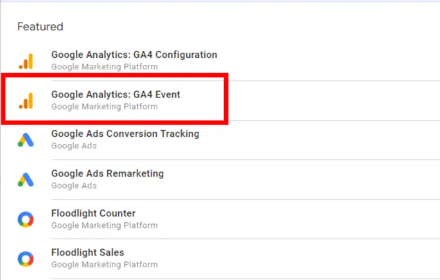Choose Floodlight Counter tag type
This screenshot has width=440, height=280.
tap(93, 213)
